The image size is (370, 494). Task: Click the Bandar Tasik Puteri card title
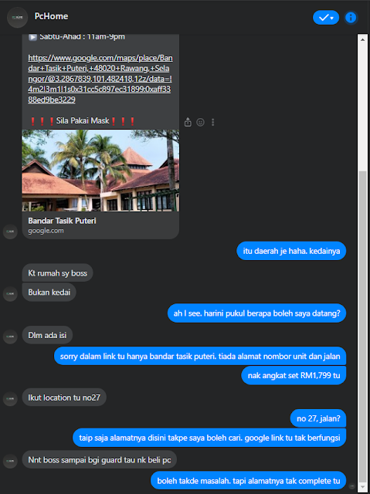[62, 221]
